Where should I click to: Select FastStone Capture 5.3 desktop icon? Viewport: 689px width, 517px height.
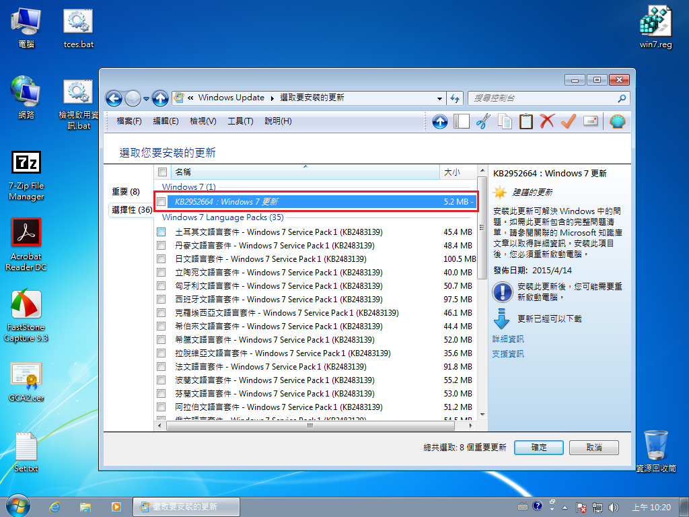pyautogui.click(x=26, y=316)
